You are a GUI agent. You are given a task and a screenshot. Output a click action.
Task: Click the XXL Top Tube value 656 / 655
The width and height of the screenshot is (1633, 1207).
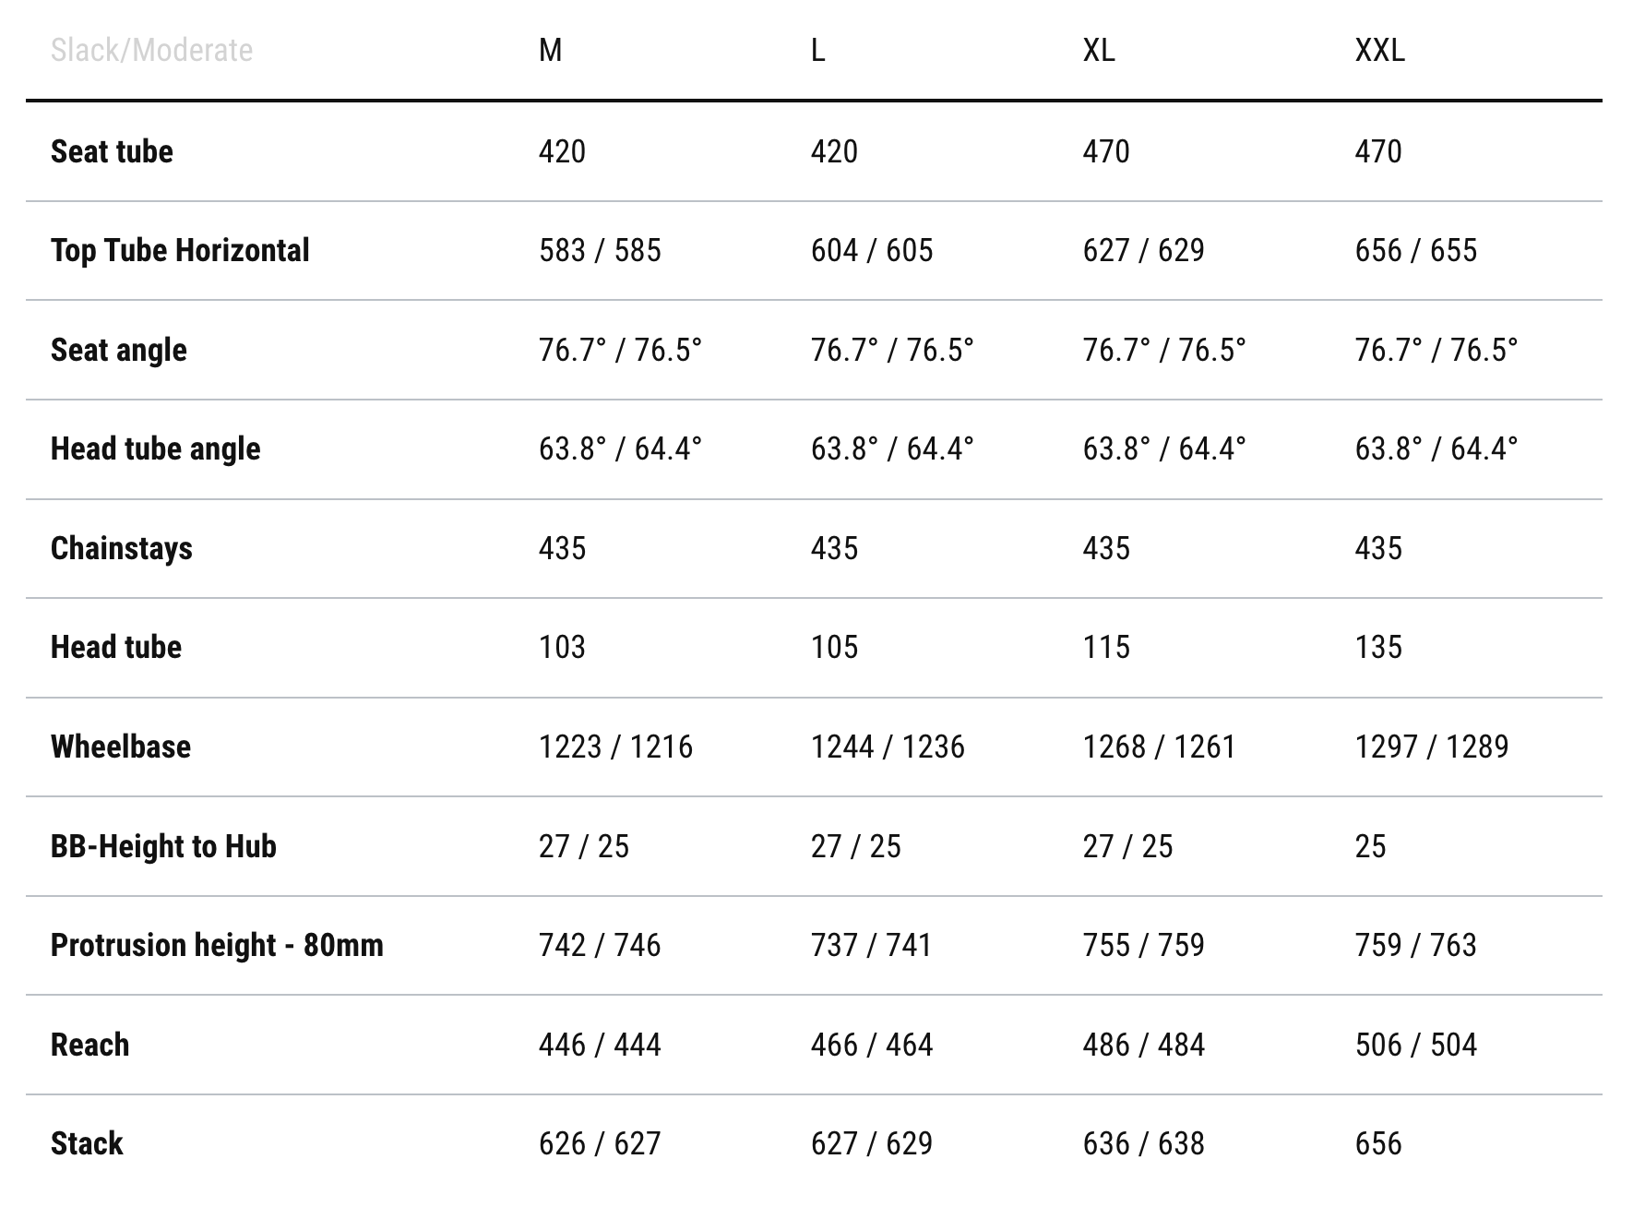(x=1415, y=250)
